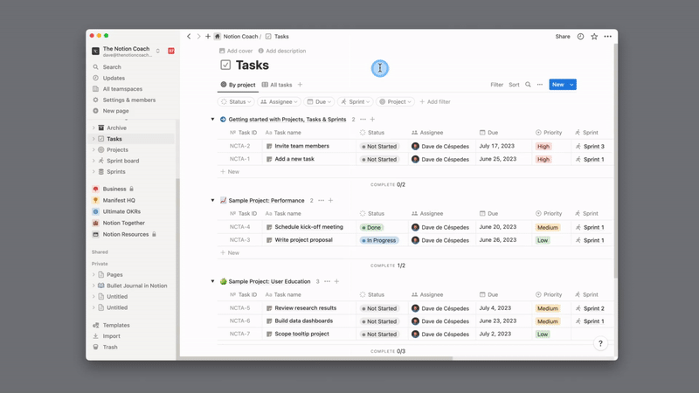The width and height of the screenshot is (699, 393).
Task: Click the blue New button
Action: click(558, 85)
